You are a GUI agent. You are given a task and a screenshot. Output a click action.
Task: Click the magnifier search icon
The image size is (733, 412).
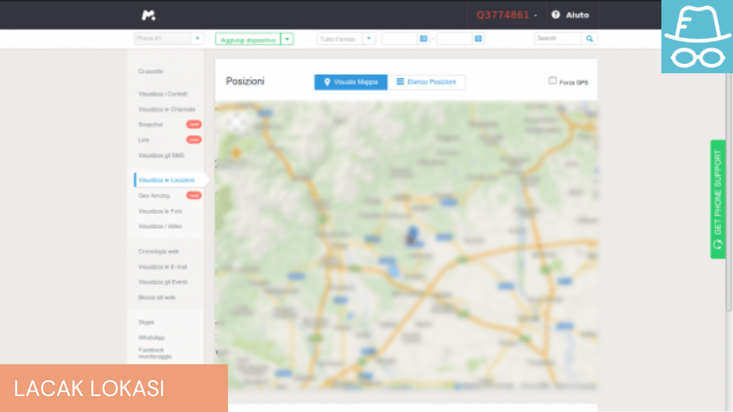[x=589, y=38]
